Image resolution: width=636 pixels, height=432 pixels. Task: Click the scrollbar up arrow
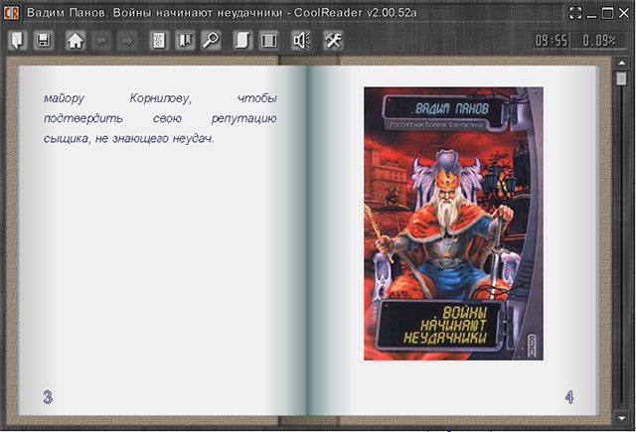point(621,64)
